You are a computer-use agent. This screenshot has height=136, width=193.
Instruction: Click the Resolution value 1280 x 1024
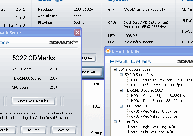point(83,9)
